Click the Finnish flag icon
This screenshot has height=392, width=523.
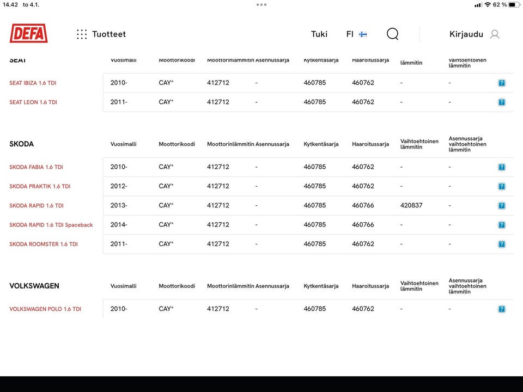[x=363, y=34]
